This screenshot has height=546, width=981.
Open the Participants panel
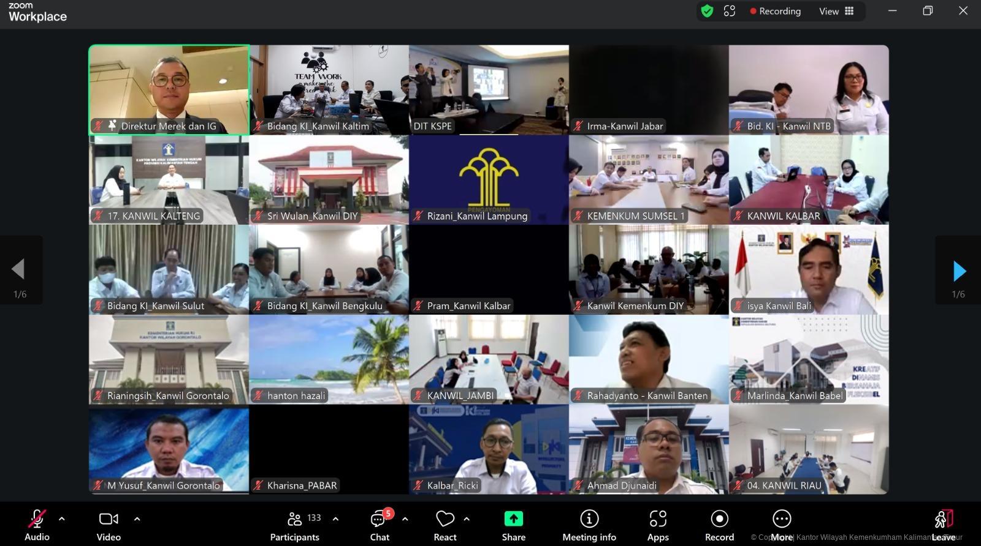click(x=295, y=525)
